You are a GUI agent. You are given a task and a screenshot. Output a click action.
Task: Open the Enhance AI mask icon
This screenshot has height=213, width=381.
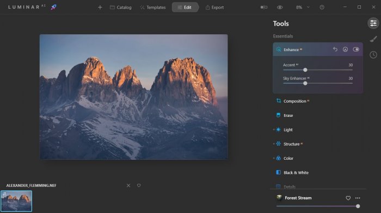click(345, 49)
